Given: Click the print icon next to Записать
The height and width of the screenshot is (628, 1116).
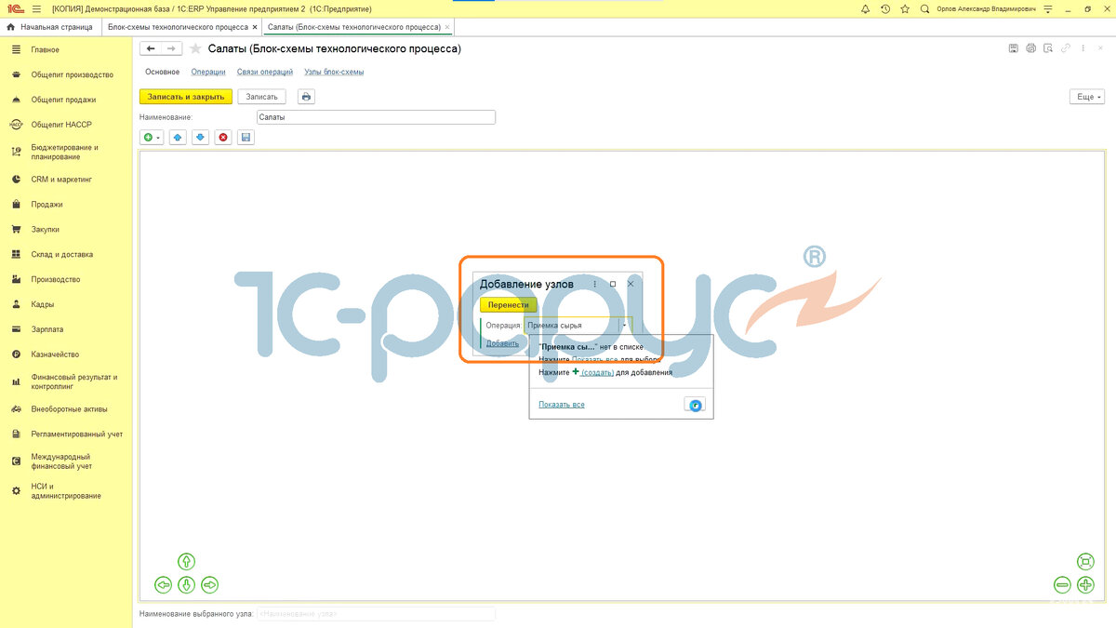Looking at the screenshot, I should 306,96.
